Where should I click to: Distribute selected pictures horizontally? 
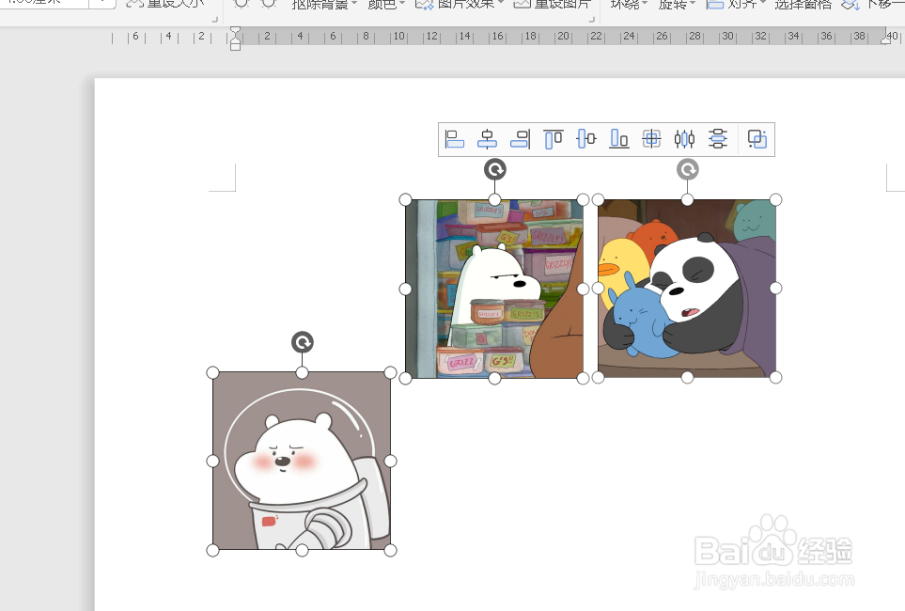point(684,139)
